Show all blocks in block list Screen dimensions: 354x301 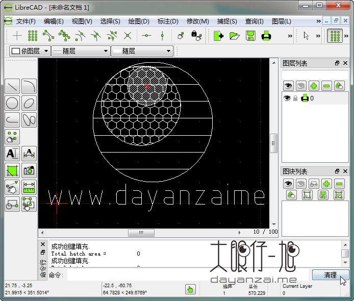click(x=288, y=184)
